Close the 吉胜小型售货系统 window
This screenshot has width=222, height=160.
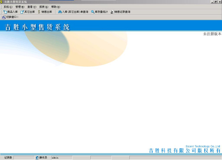[220, 2]
